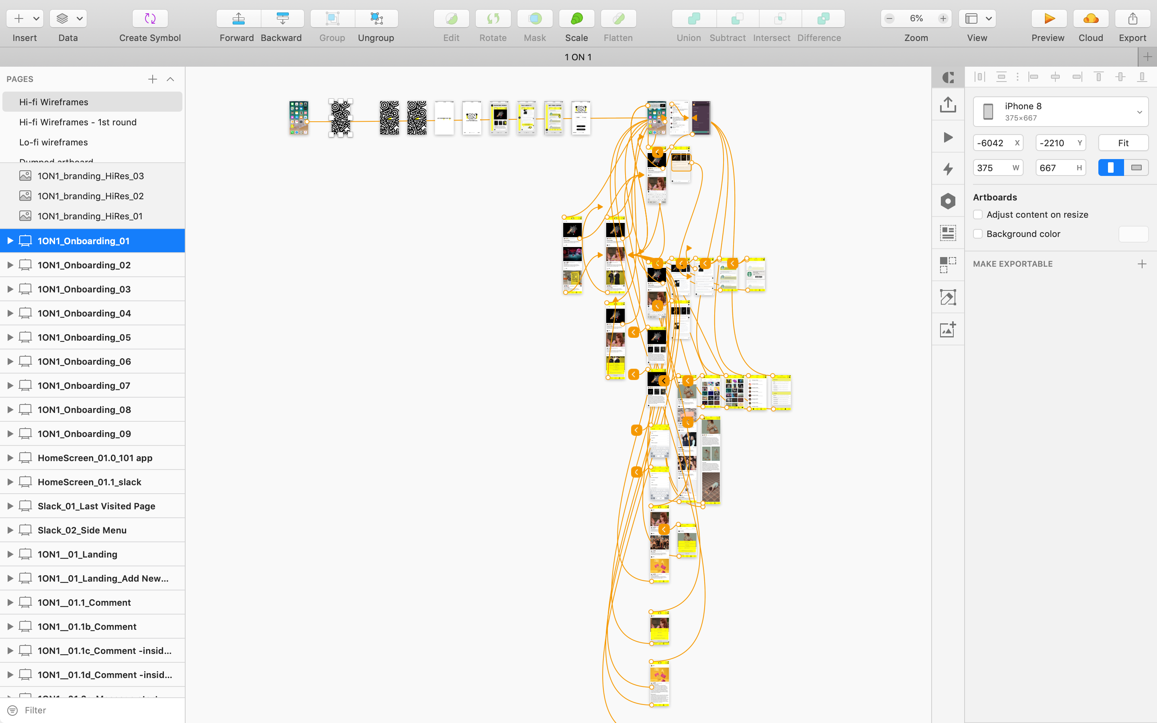Select Hi-fi Wireframes - 1st round page
Screen dimensions: 1157x723
pos(78,122)
